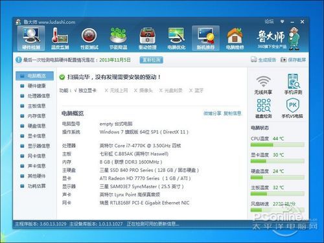Click the 硬盘温度 progress bar
Image resolution: width=324 pixels, height=243 pixels.
point(277,178)
